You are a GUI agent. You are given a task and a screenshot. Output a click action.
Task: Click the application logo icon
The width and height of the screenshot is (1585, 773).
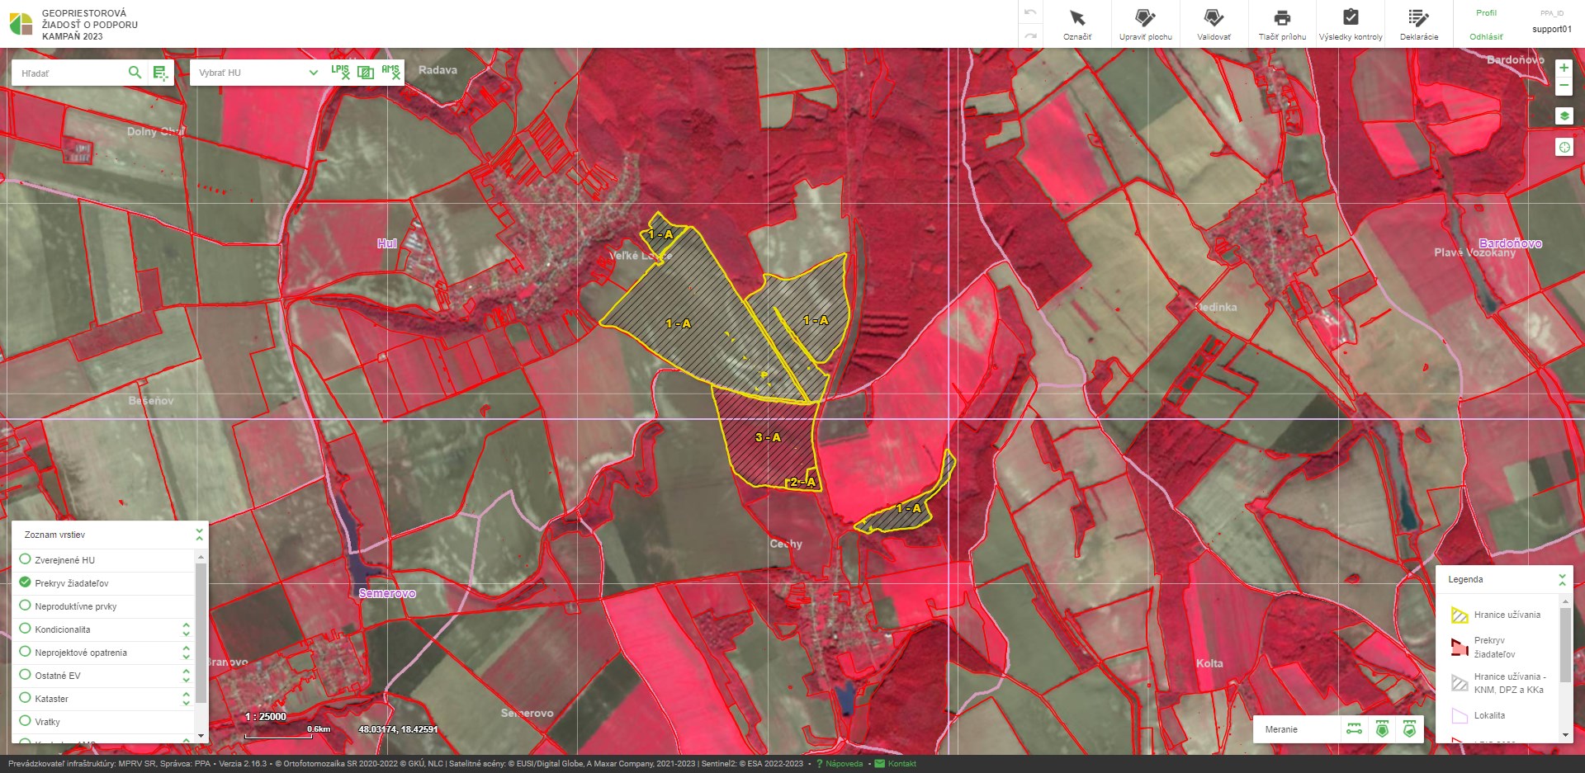[x=21, y=24]
